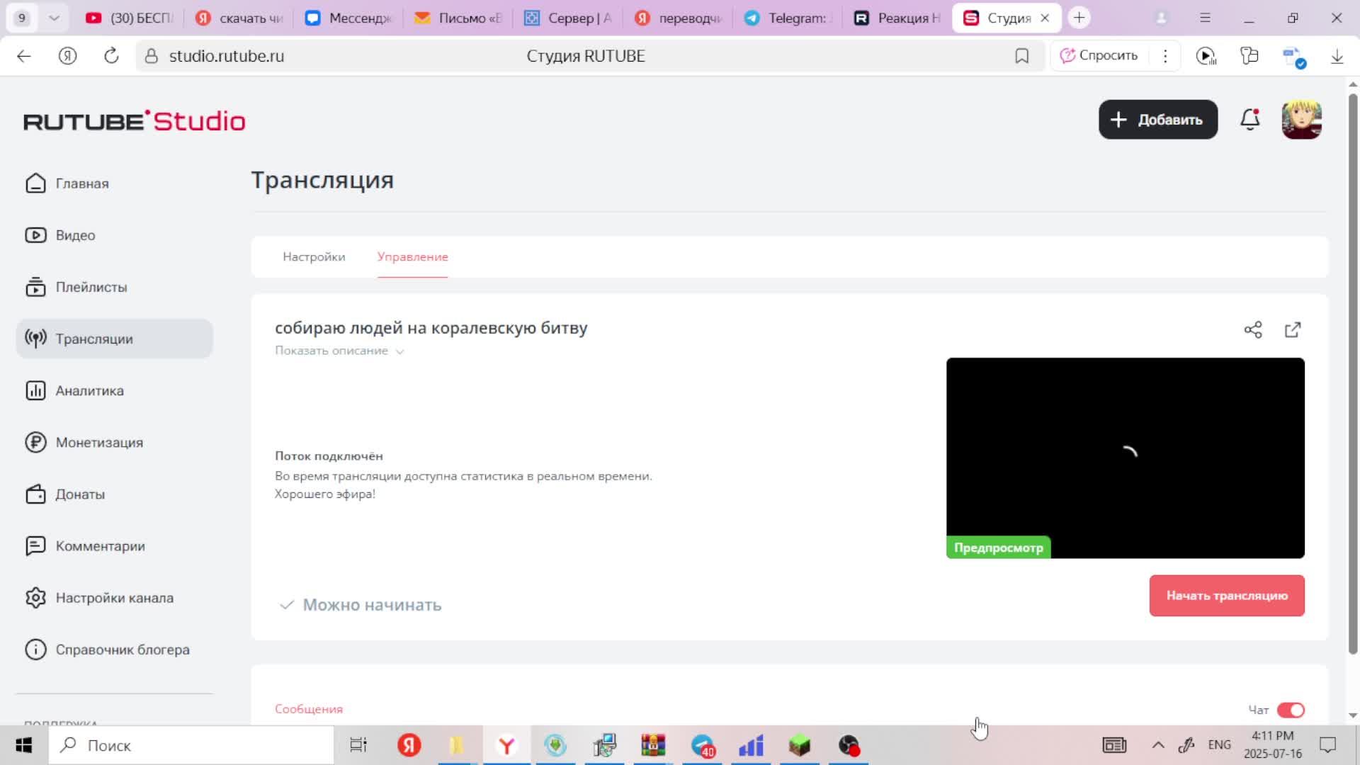Reload the page with refresh icon

point(111,56)
